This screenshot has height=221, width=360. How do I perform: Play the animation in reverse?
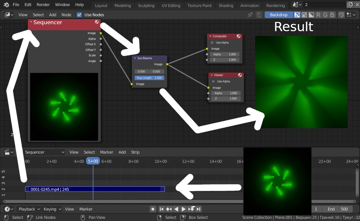tap(176, 209)
